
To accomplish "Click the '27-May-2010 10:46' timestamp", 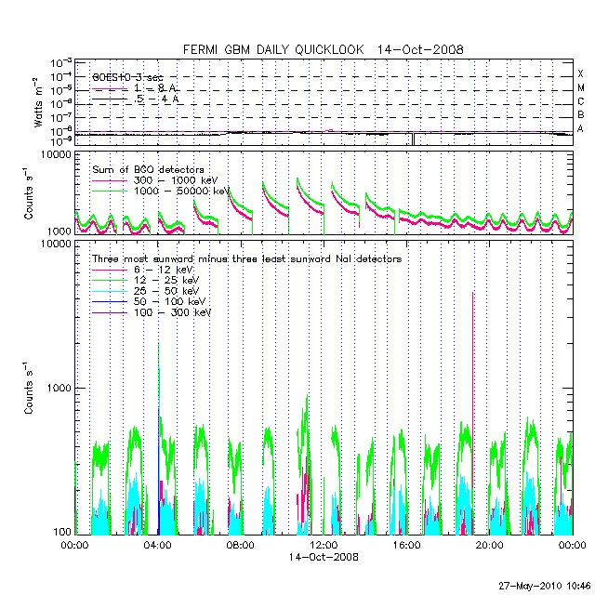I will point(545,586).
